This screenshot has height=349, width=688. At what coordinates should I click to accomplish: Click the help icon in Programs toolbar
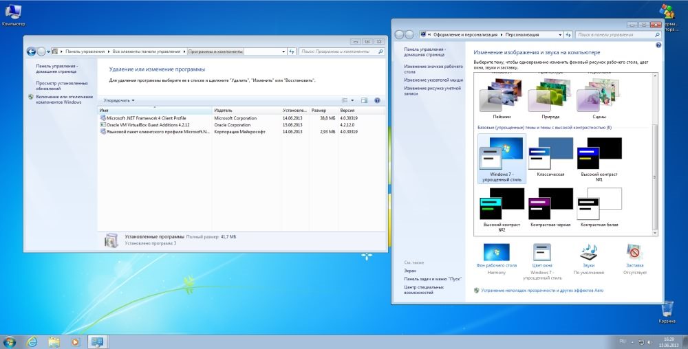coord(375,100)
